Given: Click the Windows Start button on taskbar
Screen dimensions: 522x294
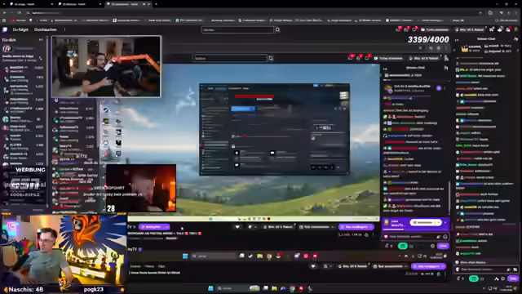Looking at the screenshot, I should click(210, 288).
